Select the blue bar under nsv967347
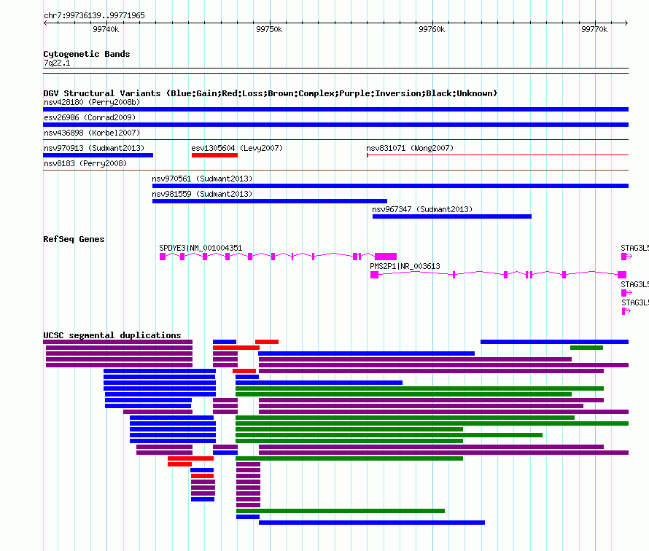649x551 pixels. 452,216
